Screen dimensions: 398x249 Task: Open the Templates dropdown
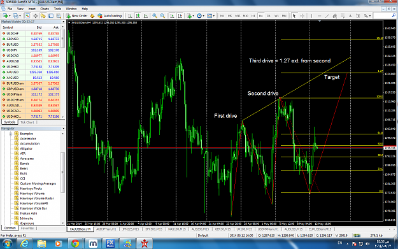click(211, 16)
